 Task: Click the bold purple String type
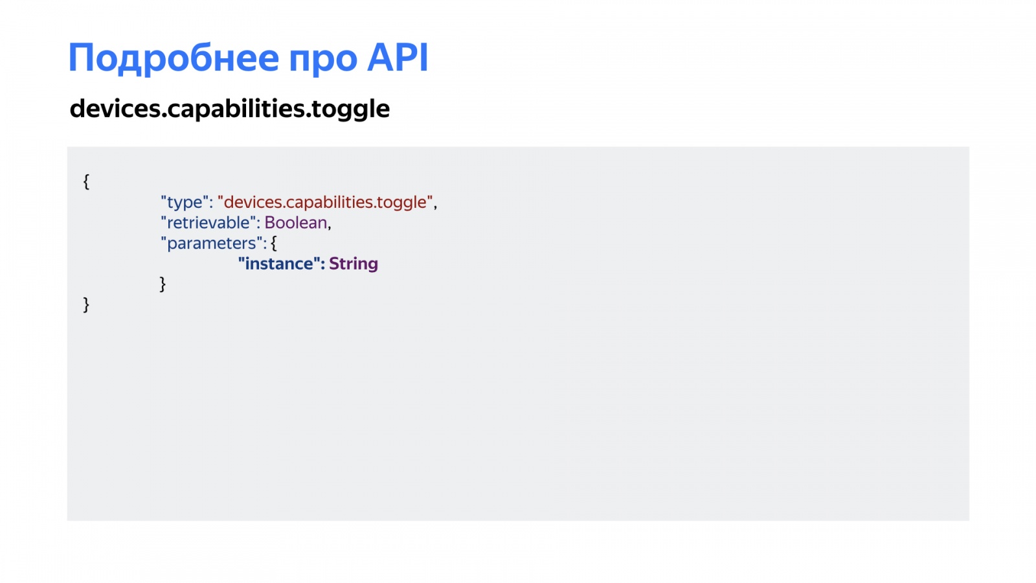click(x=354, y=264)
